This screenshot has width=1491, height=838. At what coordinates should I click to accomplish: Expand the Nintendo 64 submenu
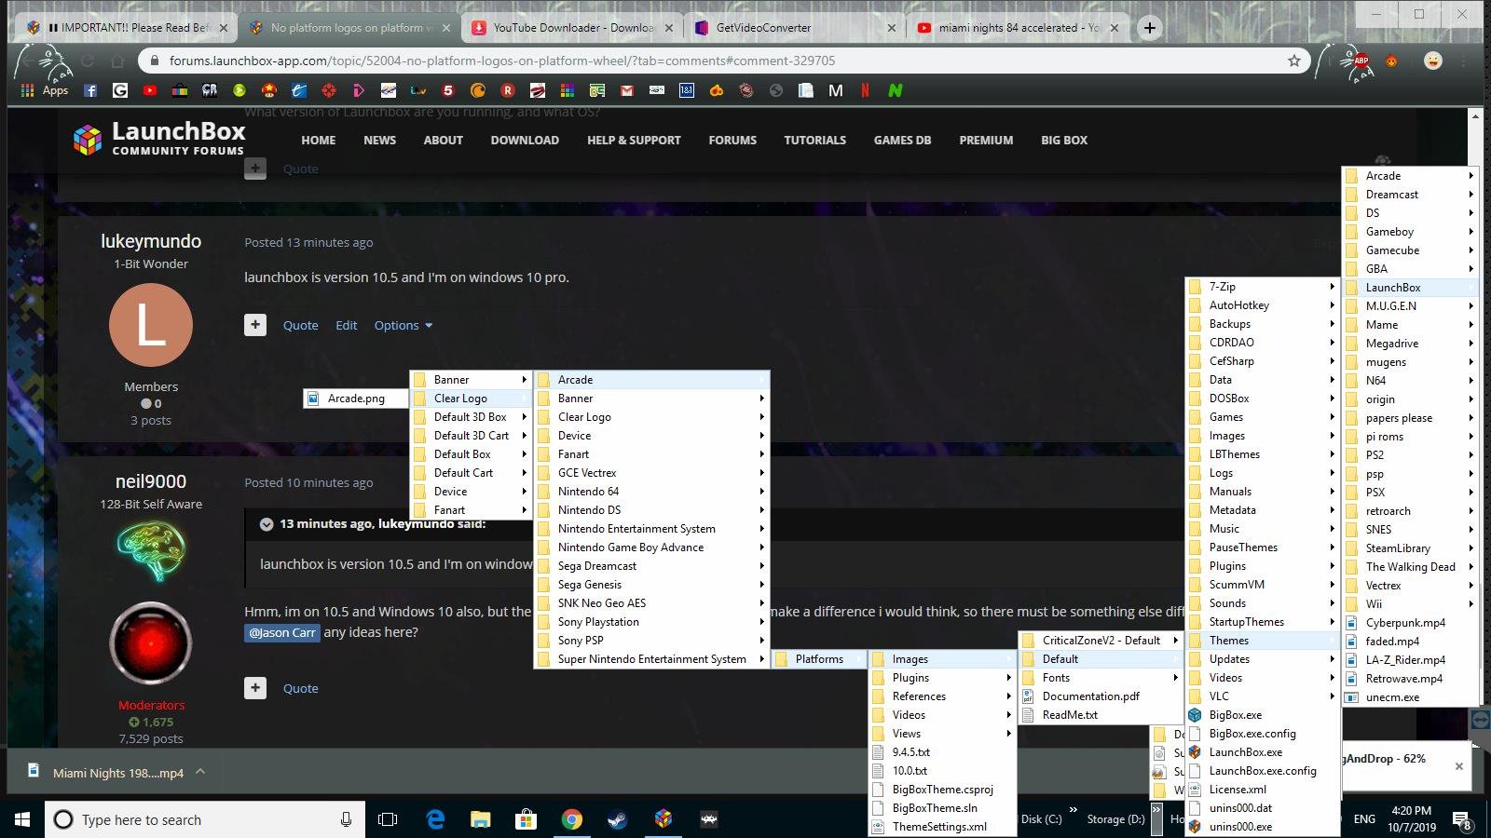point(651,492)
